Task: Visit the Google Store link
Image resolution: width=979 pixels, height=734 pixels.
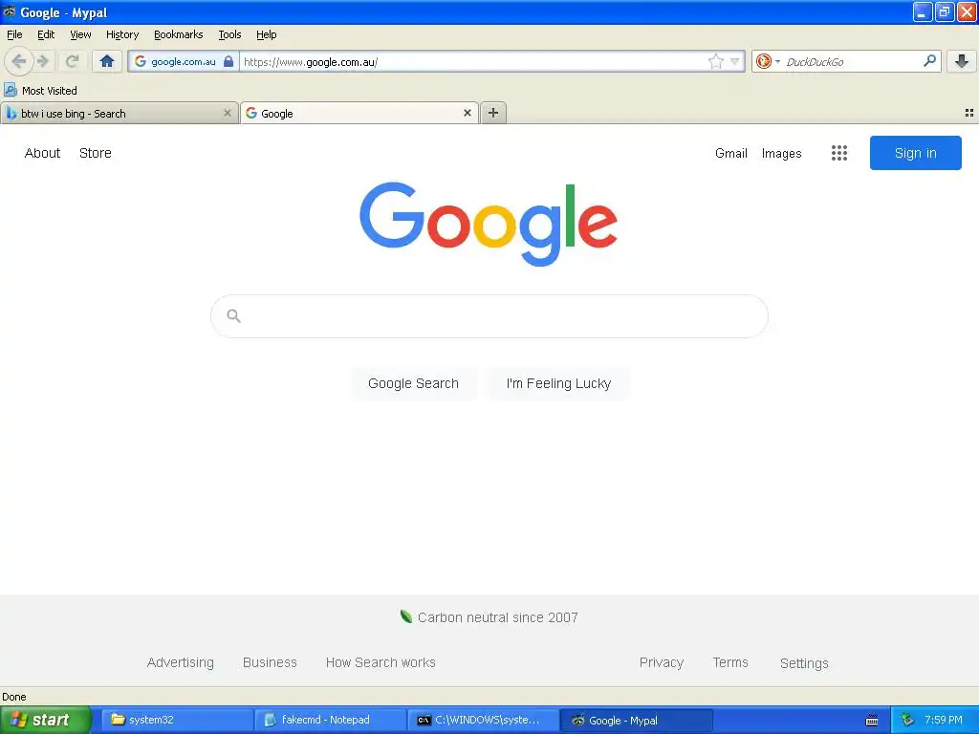Action: (x=96, y=153)
